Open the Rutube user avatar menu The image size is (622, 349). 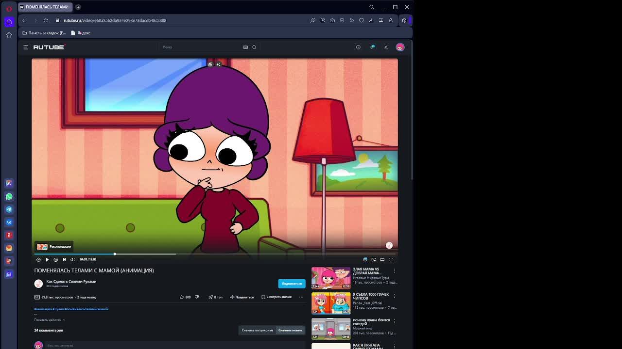[400, 47]
